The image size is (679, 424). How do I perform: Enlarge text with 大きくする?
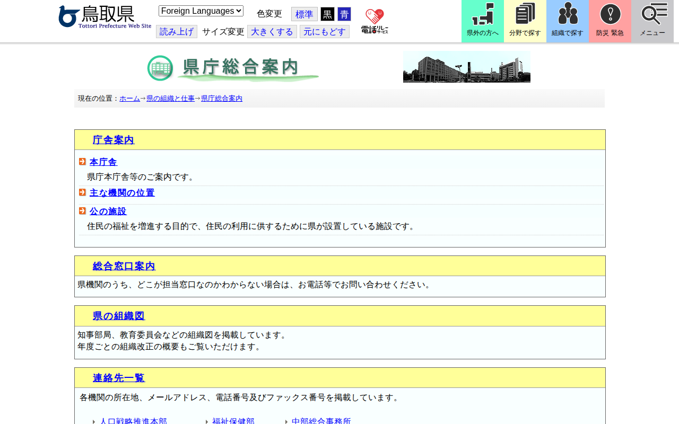272,32
